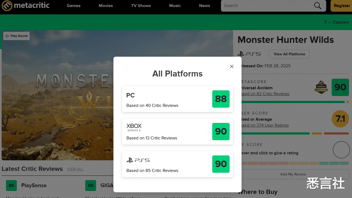The image size is (352, 198).
Task: Open the Music menu
Action: (x=175, y=6)
